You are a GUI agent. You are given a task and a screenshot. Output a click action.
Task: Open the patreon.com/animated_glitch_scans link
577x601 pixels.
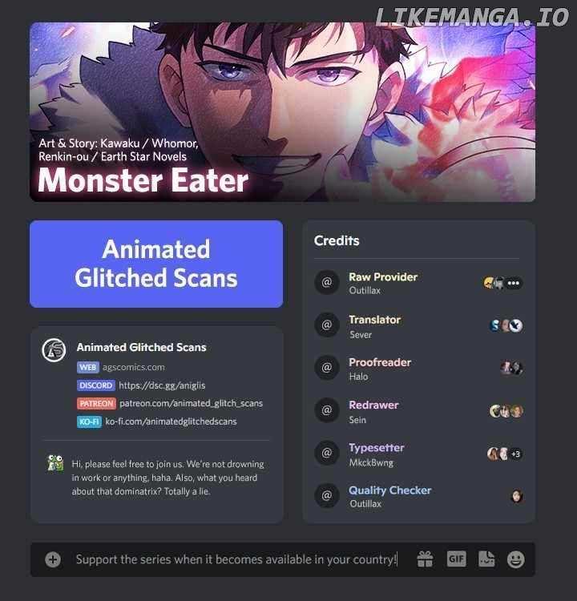click(191, 403)
